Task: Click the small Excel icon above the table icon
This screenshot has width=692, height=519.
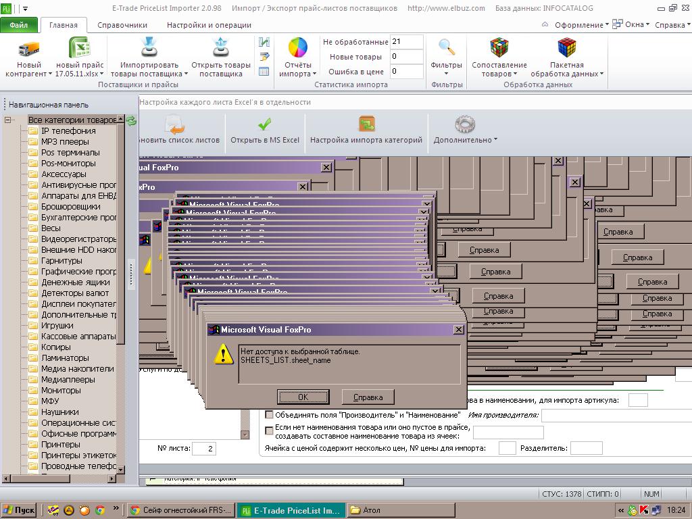Action: click(x=264, y=42)
